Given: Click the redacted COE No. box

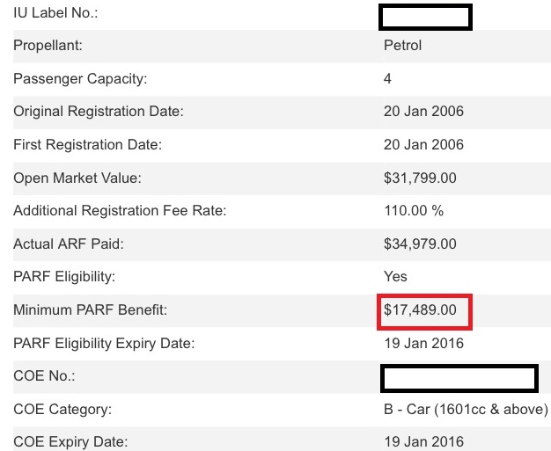Looking at the screenshot, I should 459,378.
